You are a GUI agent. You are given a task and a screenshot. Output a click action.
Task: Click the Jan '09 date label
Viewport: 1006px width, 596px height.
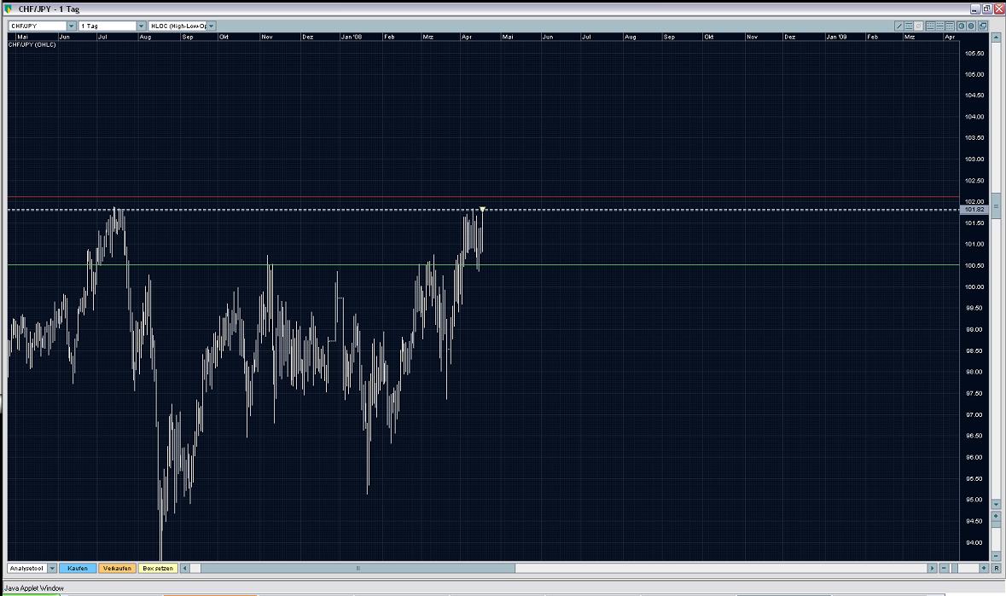[x=836, y=37]
